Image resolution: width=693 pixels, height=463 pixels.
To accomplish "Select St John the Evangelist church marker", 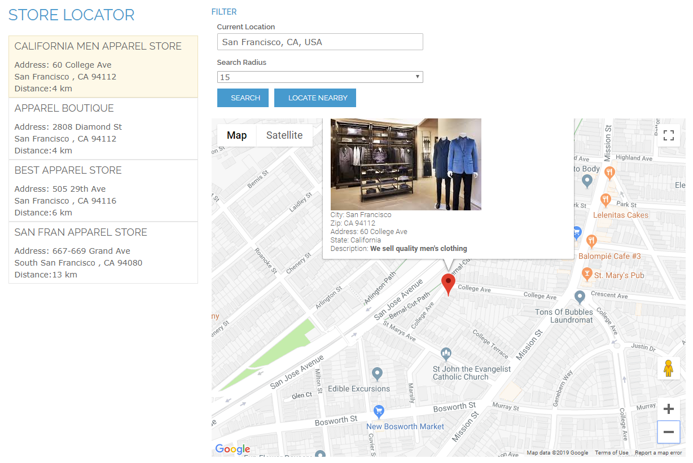I will click(x=446, y=354).
